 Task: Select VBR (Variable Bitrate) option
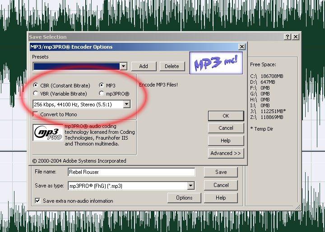pos(36,94)
